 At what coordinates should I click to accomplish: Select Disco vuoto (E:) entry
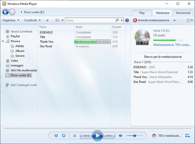coord(19,76)
